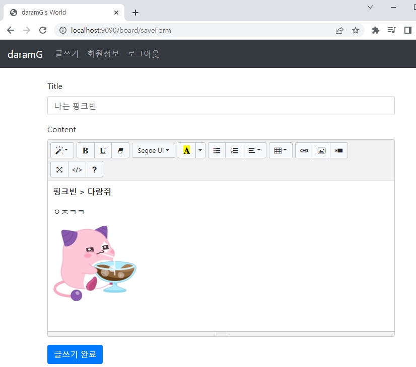Click the 글쓰기 완료 submit button
The image size is (416, 367).
pyautogui.click(x=75, y=354)
